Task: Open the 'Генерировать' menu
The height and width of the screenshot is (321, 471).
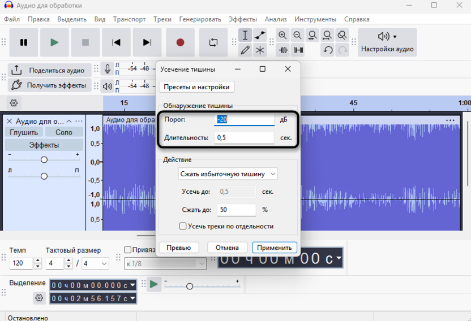Action: [x=202, y=19]
